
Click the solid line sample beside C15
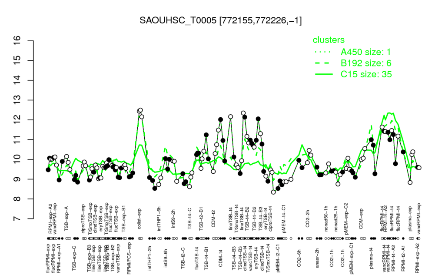point(323,74)
